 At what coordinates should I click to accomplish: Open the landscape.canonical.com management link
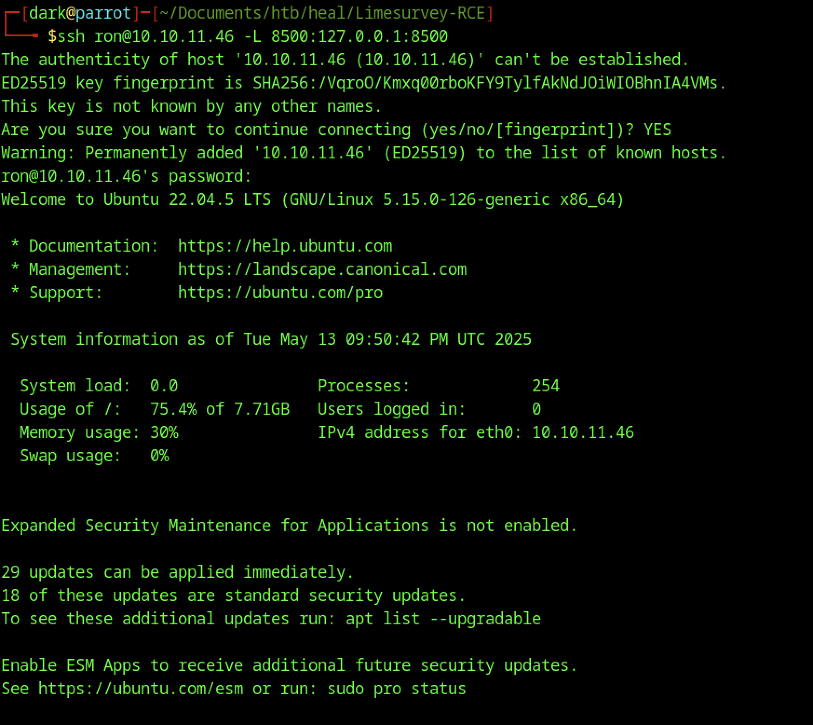tap(322, 269)
